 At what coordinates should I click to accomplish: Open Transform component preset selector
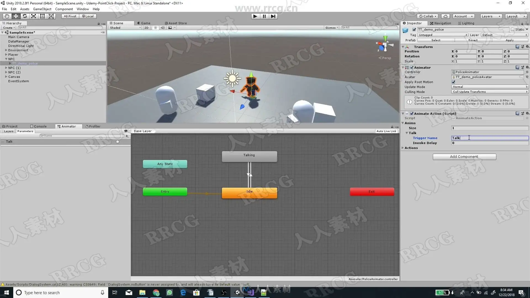(522, 47)
